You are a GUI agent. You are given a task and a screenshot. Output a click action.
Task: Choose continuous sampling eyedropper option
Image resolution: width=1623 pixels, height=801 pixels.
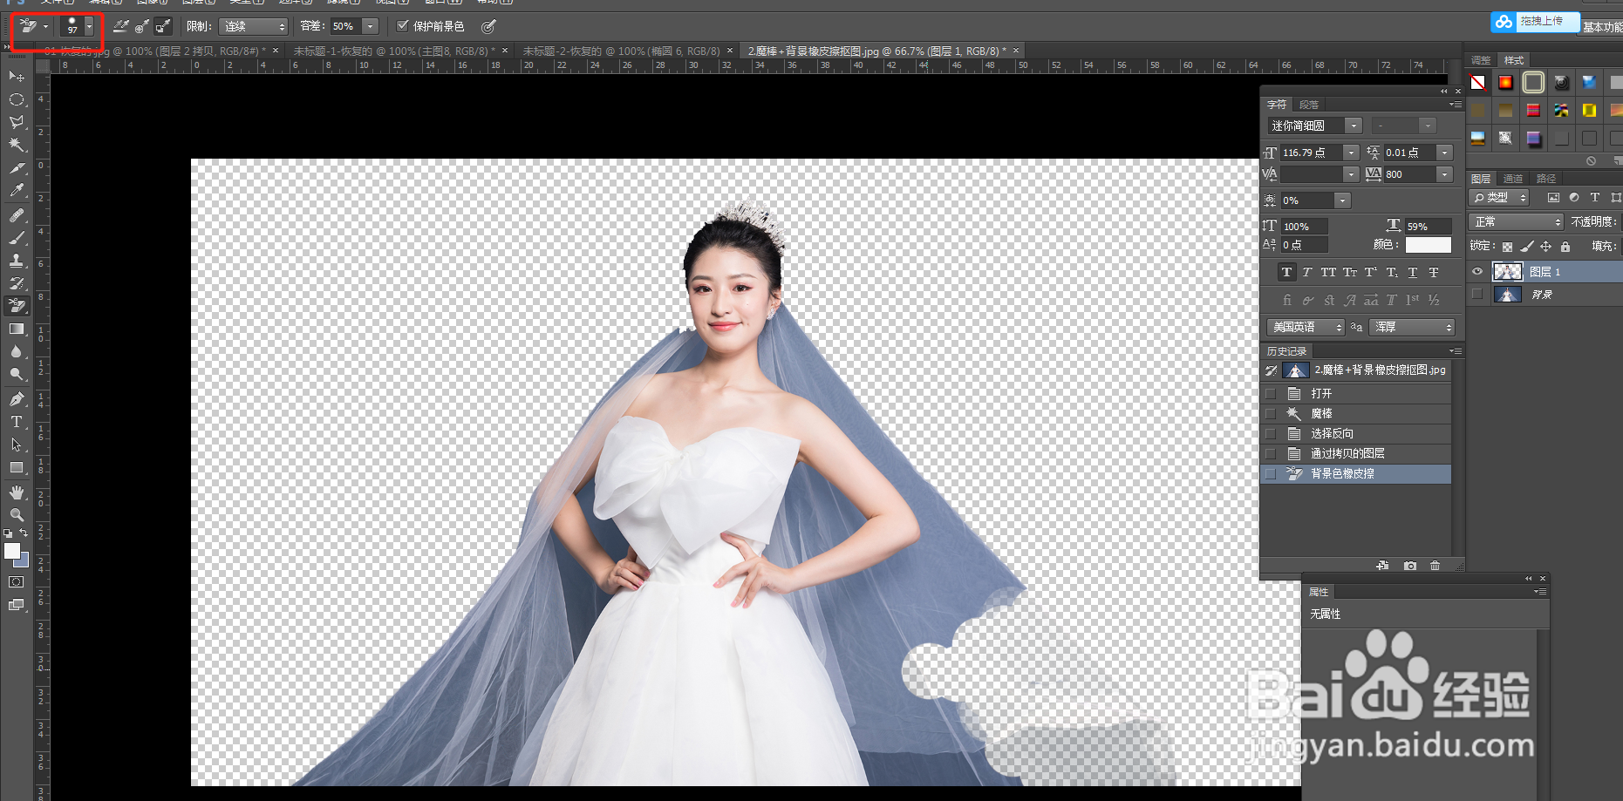121,26
